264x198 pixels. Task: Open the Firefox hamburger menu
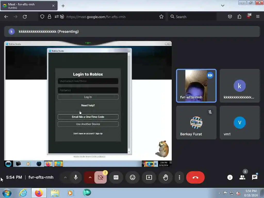tap(258, 17)
